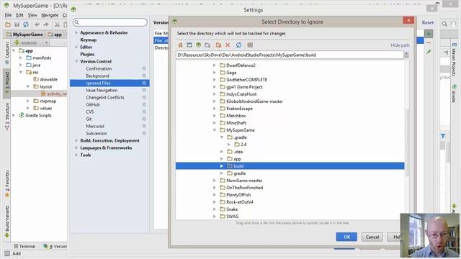Click Synchronize icon in main toolbar
This screenshot has height=259, width=461.
pyautogui.click(x=26, y=24)
